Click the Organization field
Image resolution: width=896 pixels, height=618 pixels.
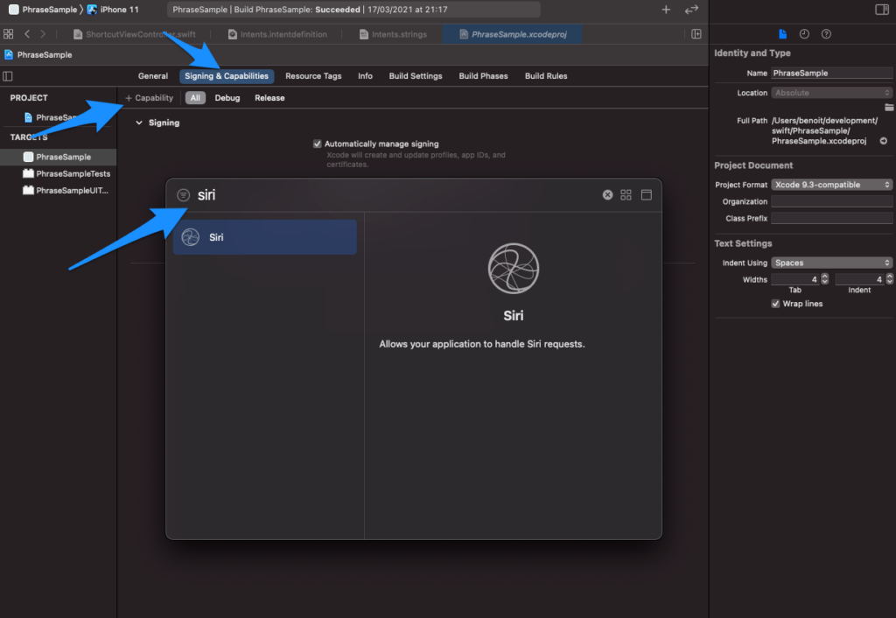click(x=831, y=201)
